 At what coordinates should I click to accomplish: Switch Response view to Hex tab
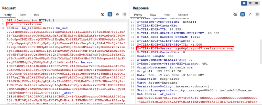coord(167,15)
